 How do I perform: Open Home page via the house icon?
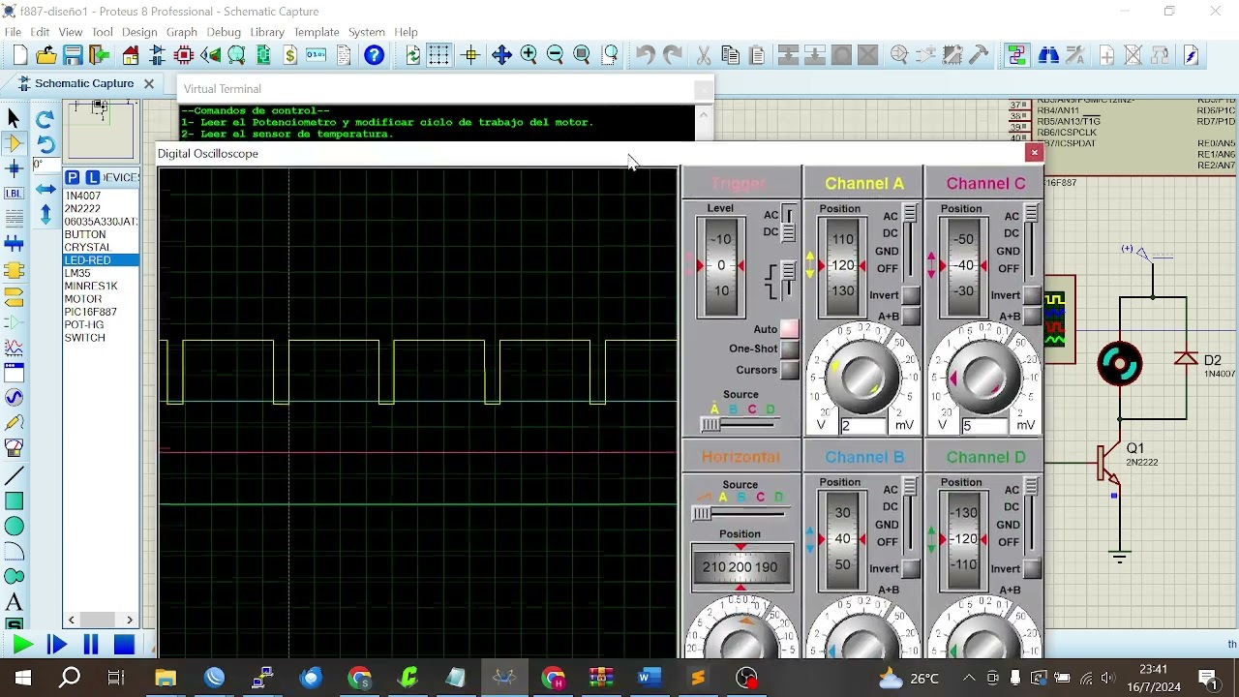pos(131,55)
